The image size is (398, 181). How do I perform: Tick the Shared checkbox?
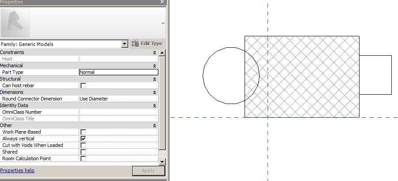(x=83, y=152)
